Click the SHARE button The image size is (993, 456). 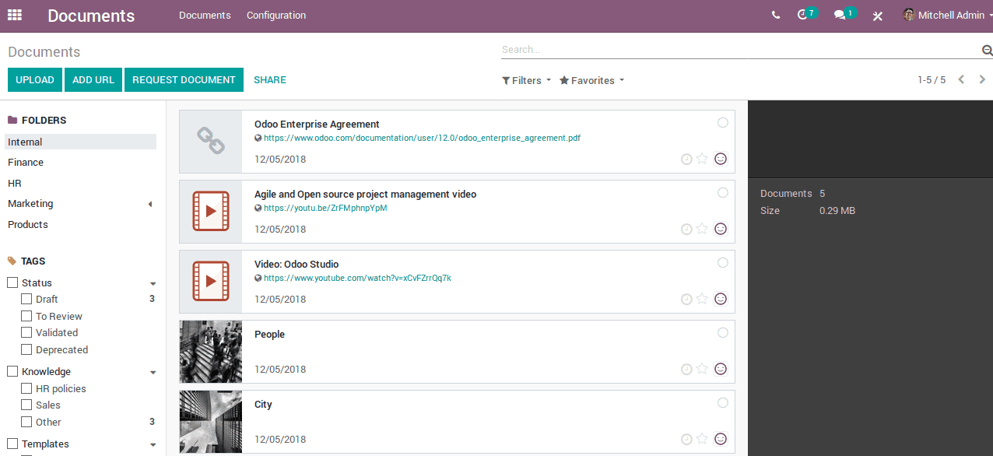coord(270,79)
